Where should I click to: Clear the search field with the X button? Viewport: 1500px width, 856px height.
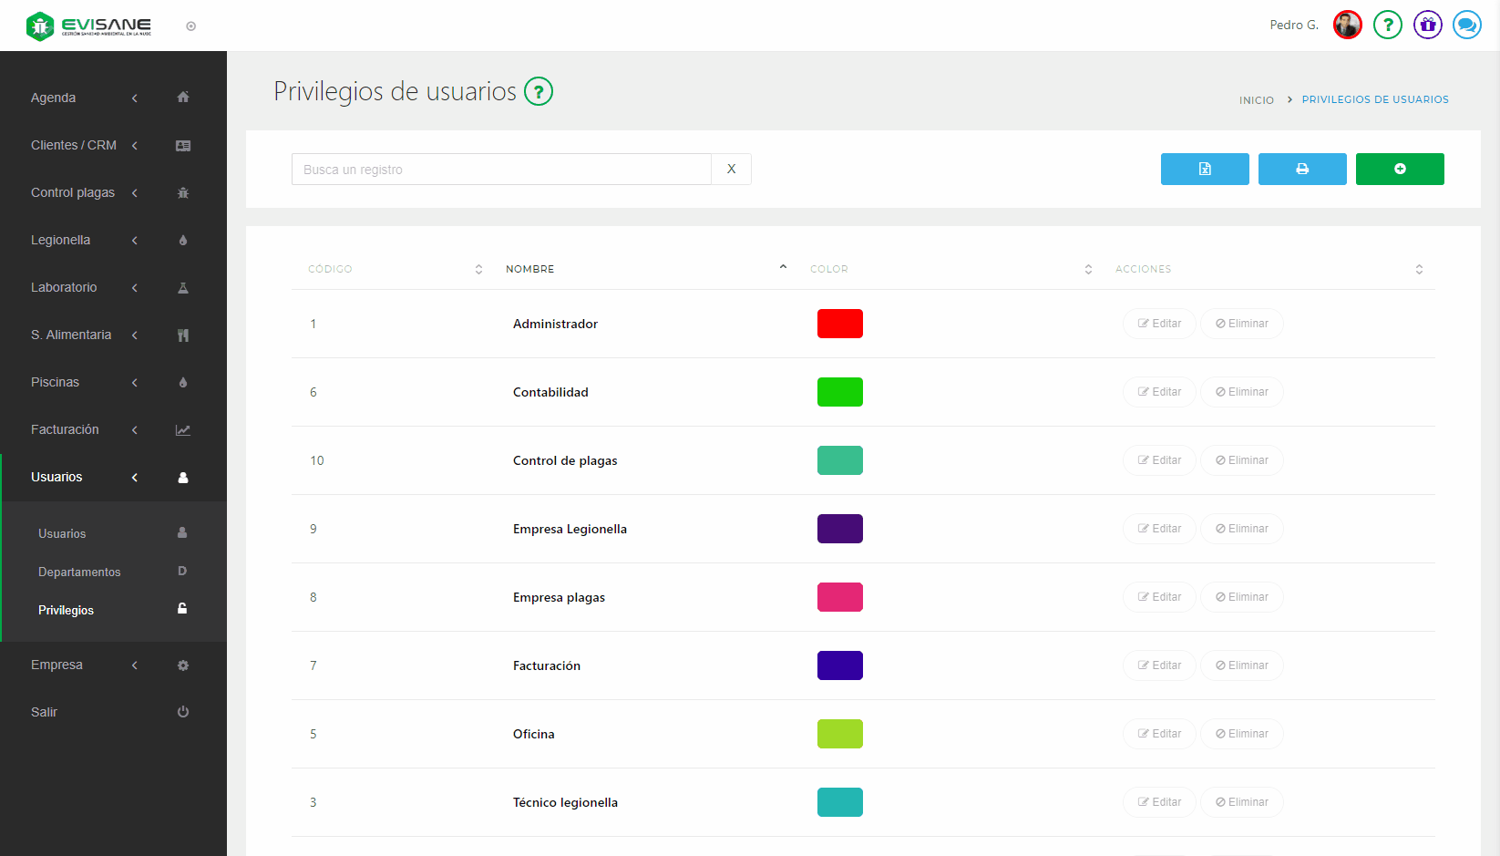[731, 169]
